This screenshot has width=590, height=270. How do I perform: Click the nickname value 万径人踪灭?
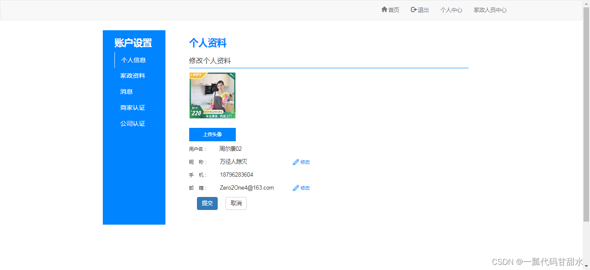pyautogui.click(x=234, y=162)
